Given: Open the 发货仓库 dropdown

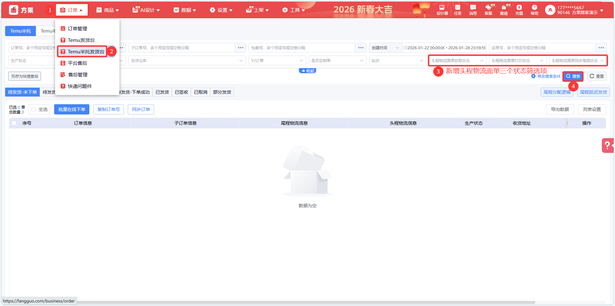Looking at the screenshot, I should point(187,60).
